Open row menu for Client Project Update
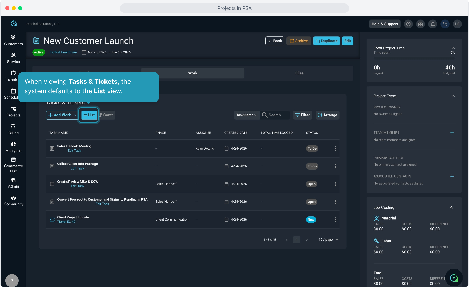 [x=335, y=220]
